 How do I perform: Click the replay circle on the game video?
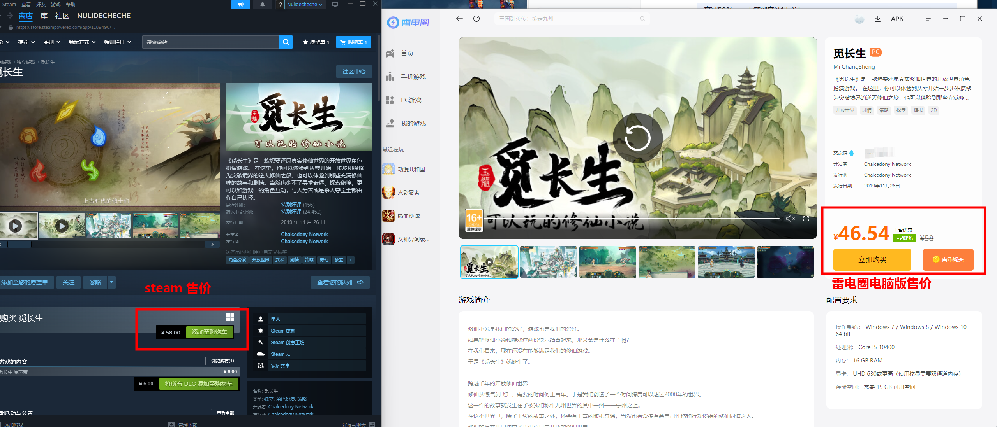[x=637, y=138]
